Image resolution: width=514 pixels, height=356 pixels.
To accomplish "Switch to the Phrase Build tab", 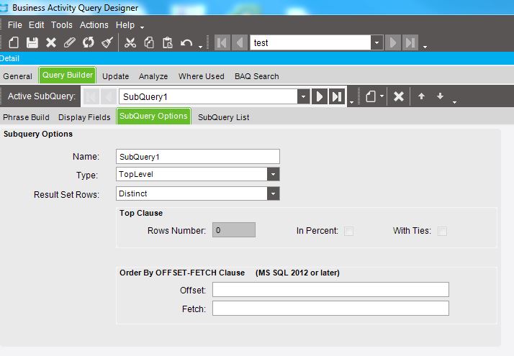I will pos(26,117).
